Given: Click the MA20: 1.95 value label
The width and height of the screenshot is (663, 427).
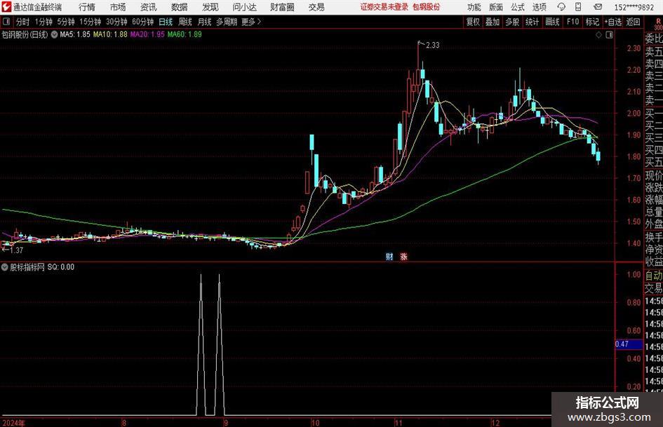Looking at the screenshot, I should [147, 34].
